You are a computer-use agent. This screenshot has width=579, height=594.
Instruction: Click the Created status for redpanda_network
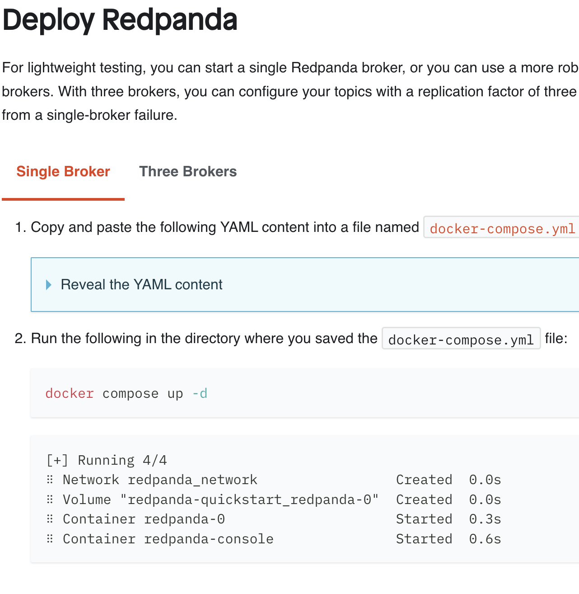point(424,480)
